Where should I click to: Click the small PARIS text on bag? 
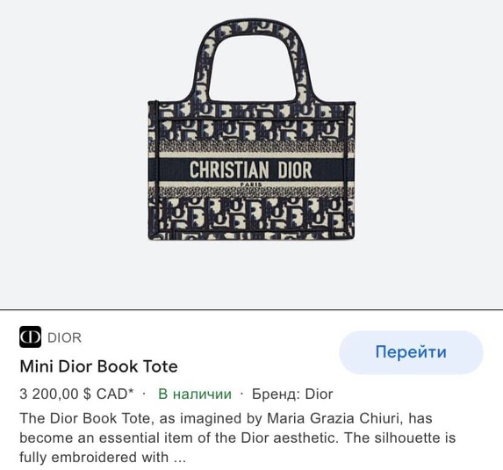tap(251, 184)
